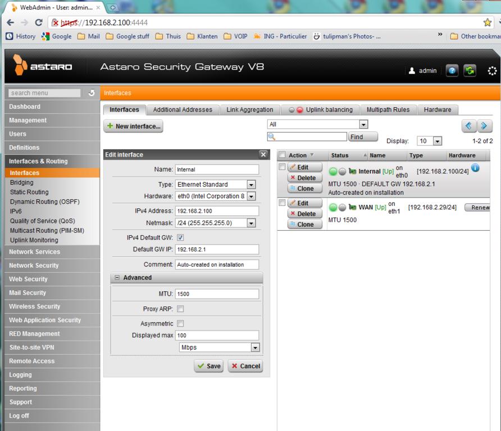Click the browser reload icon
501x431 pixels.
38,22
